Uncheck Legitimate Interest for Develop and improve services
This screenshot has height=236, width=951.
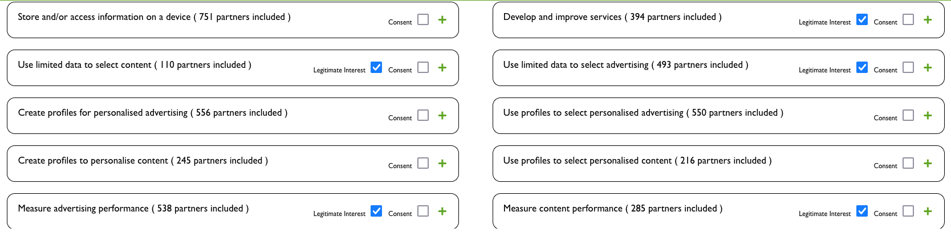(862, 19)
